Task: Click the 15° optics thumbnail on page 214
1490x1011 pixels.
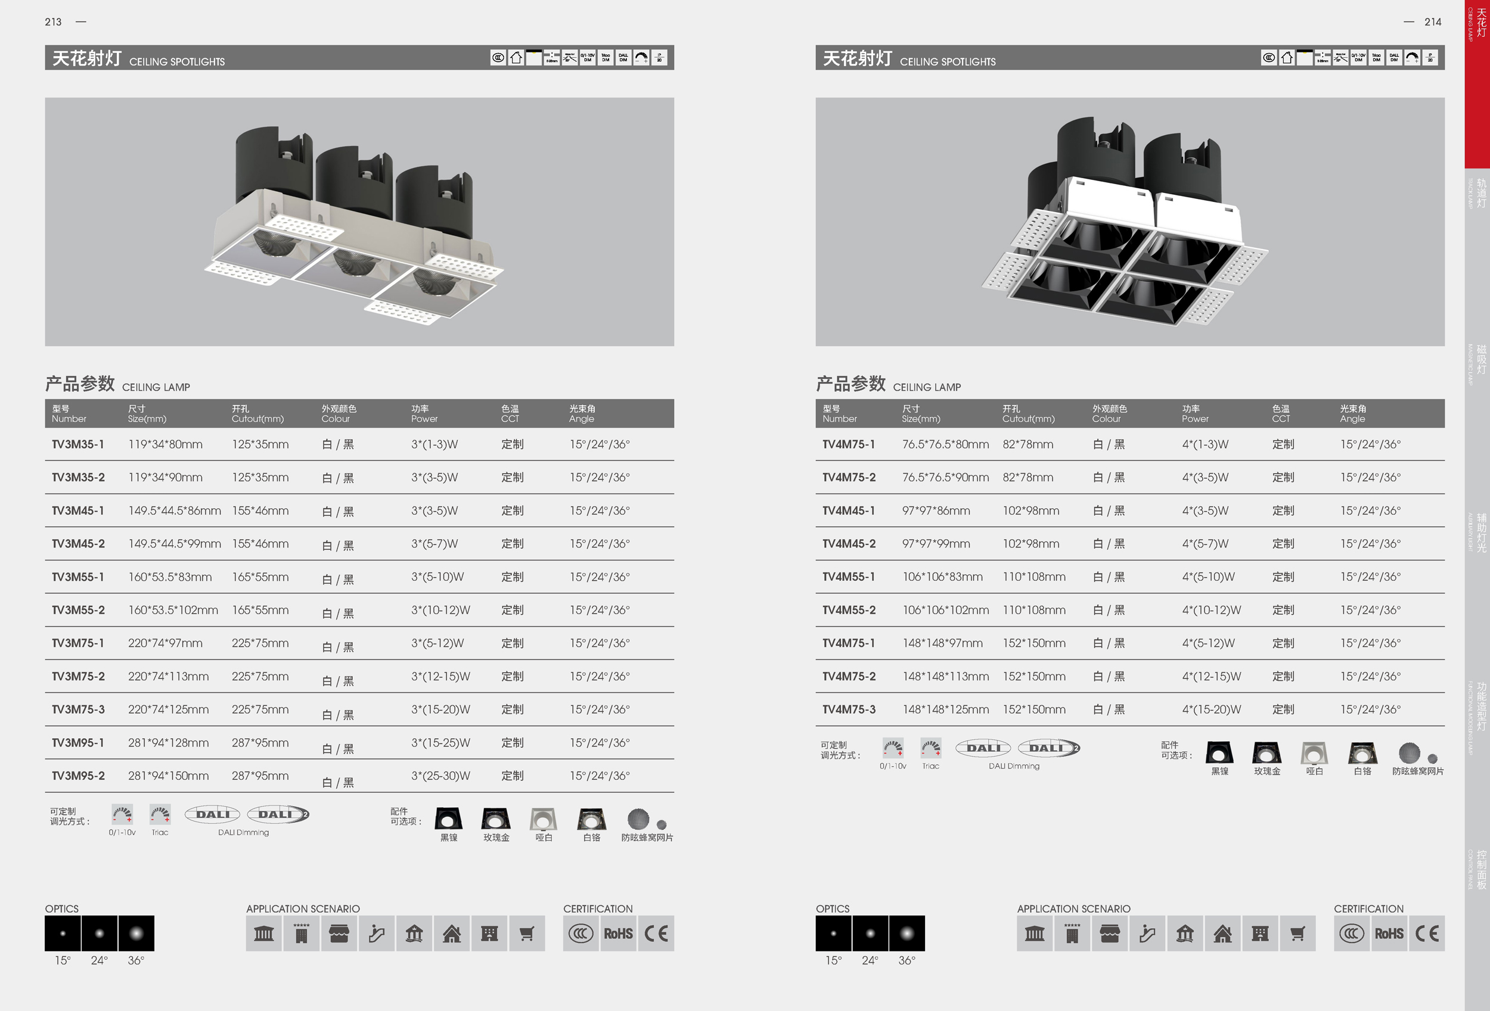Action: tap(833, 934)
